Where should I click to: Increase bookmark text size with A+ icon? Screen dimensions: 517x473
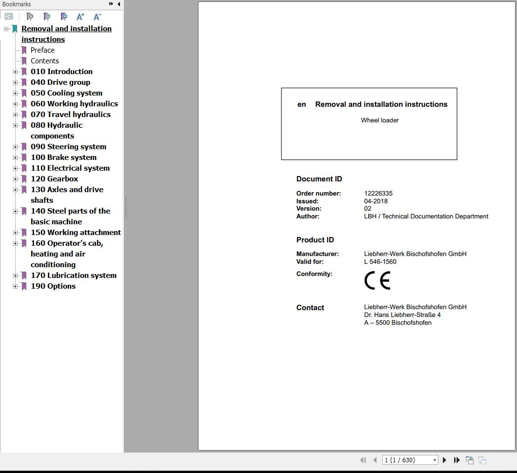tap(80, 17)
